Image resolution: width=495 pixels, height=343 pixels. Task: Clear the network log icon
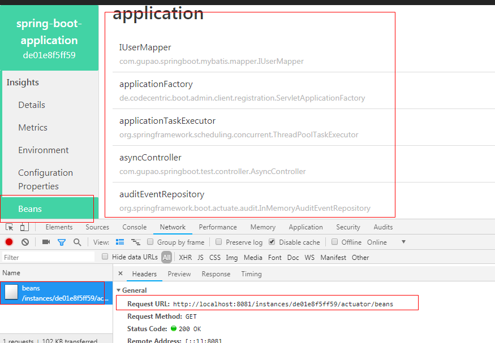point(25,242)
